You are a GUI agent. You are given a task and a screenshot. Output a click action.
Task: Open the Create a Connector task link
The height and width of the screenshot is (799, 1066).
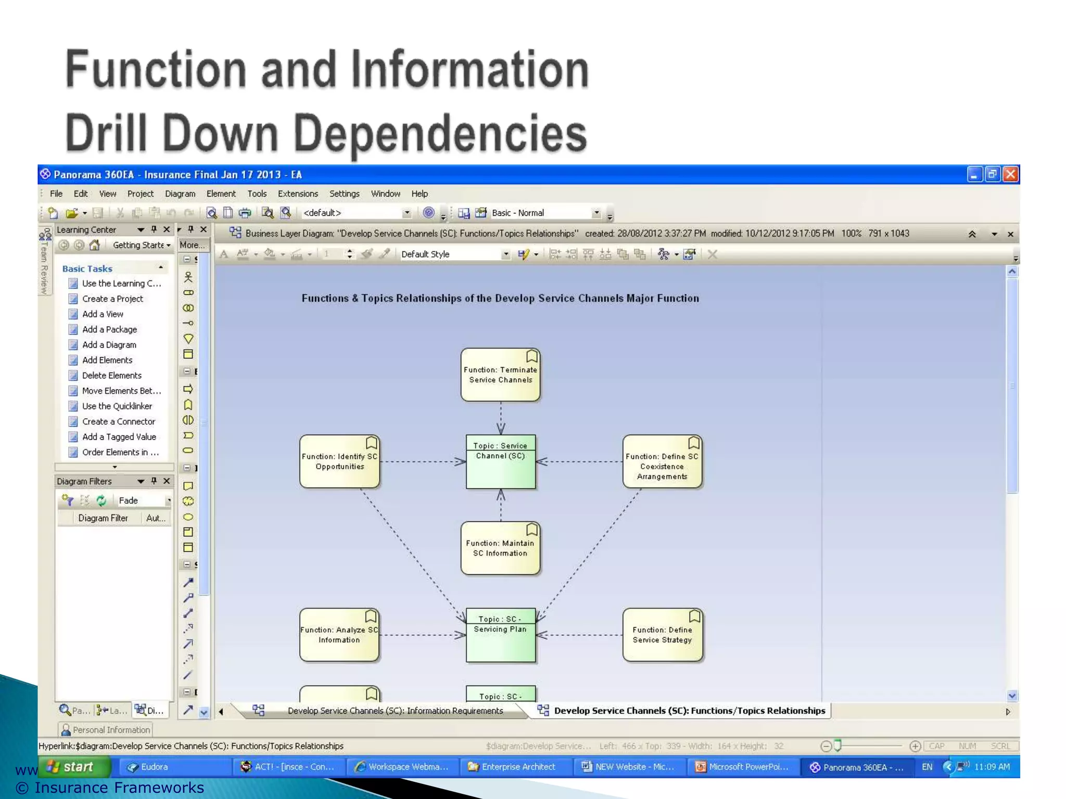118,421
